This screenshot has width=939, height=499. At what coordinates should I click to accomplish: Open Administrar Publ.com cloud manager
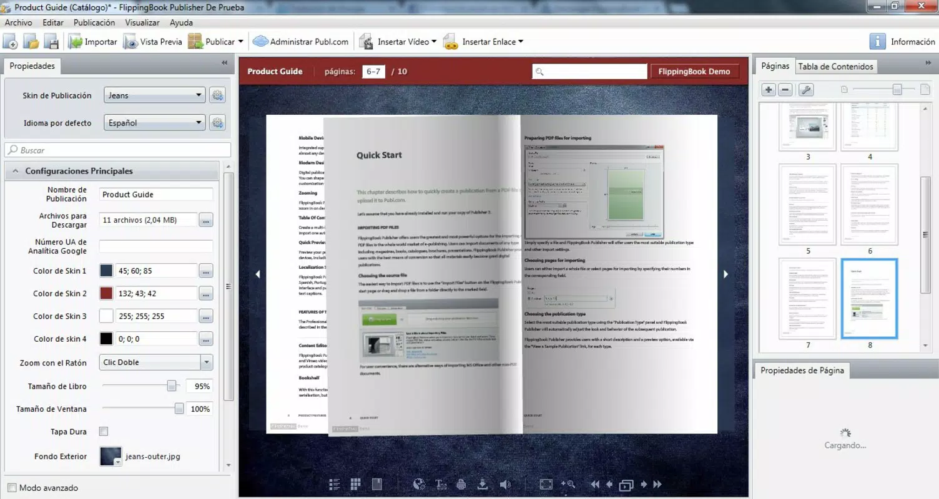[x=300, y=42]
